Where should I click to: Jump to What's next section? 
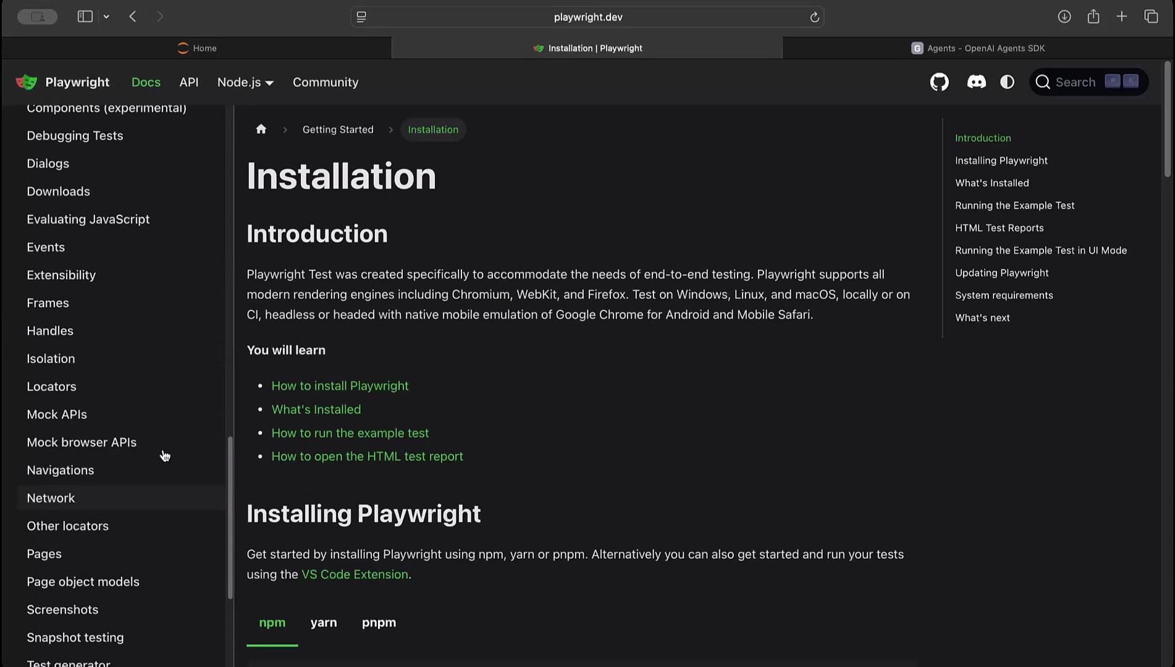point(982,317)
